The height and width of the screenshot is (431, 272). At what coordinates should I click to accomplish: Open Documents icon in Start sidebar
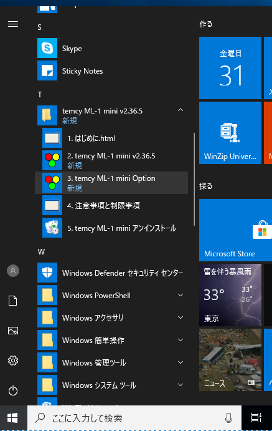point(13,301)
